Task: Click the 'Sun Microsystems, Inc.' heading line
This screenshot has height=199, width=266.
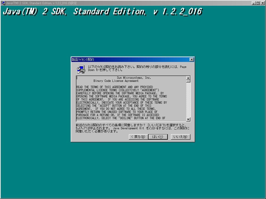Action: point(134,78)
